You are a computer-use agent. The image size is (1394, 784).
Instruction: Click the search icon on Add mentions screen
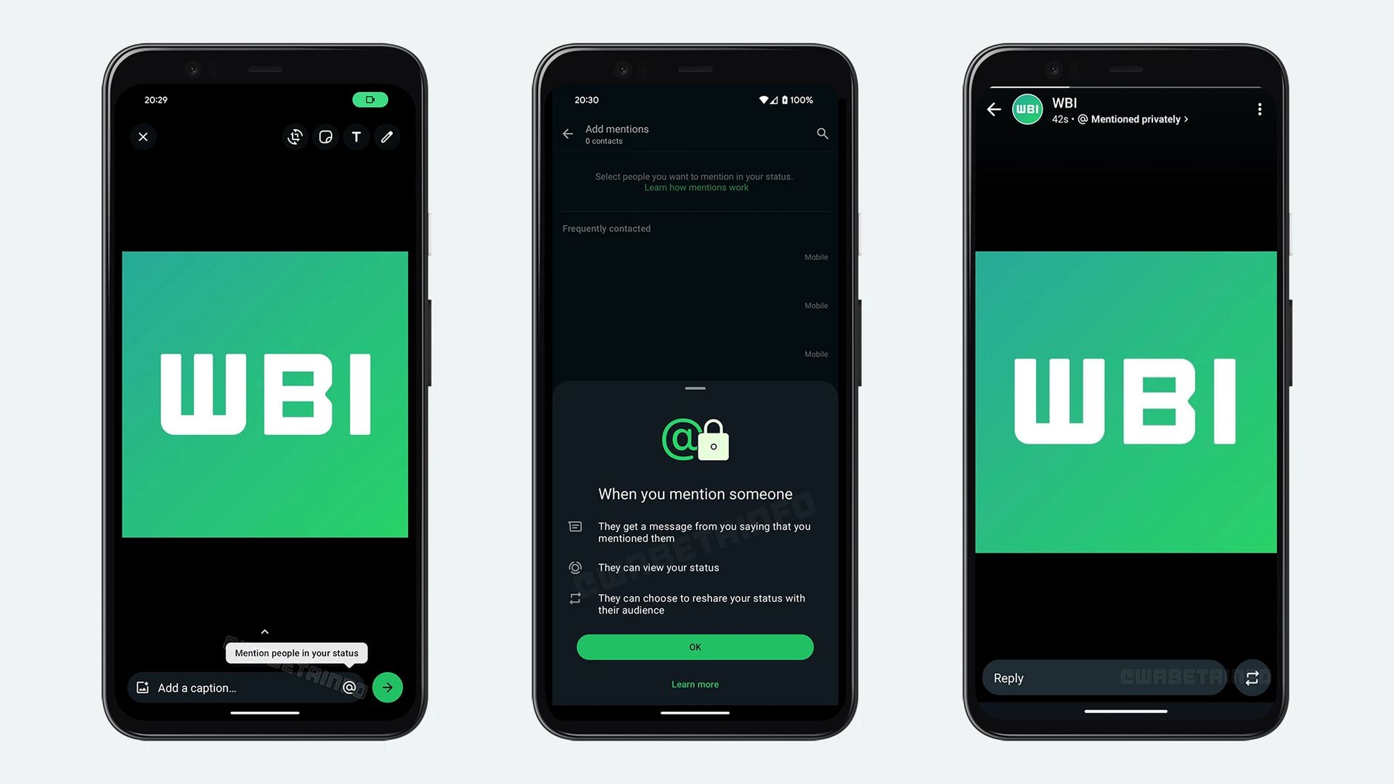pos(820,133)
